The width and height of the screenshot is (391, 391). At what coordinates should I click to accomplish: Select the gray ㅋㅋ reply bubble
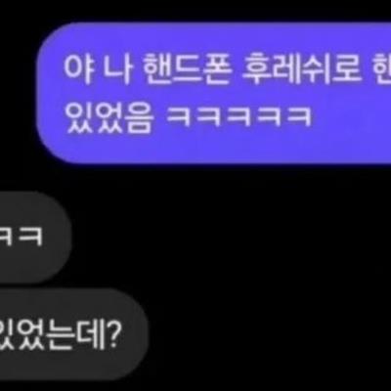[35, 238]
